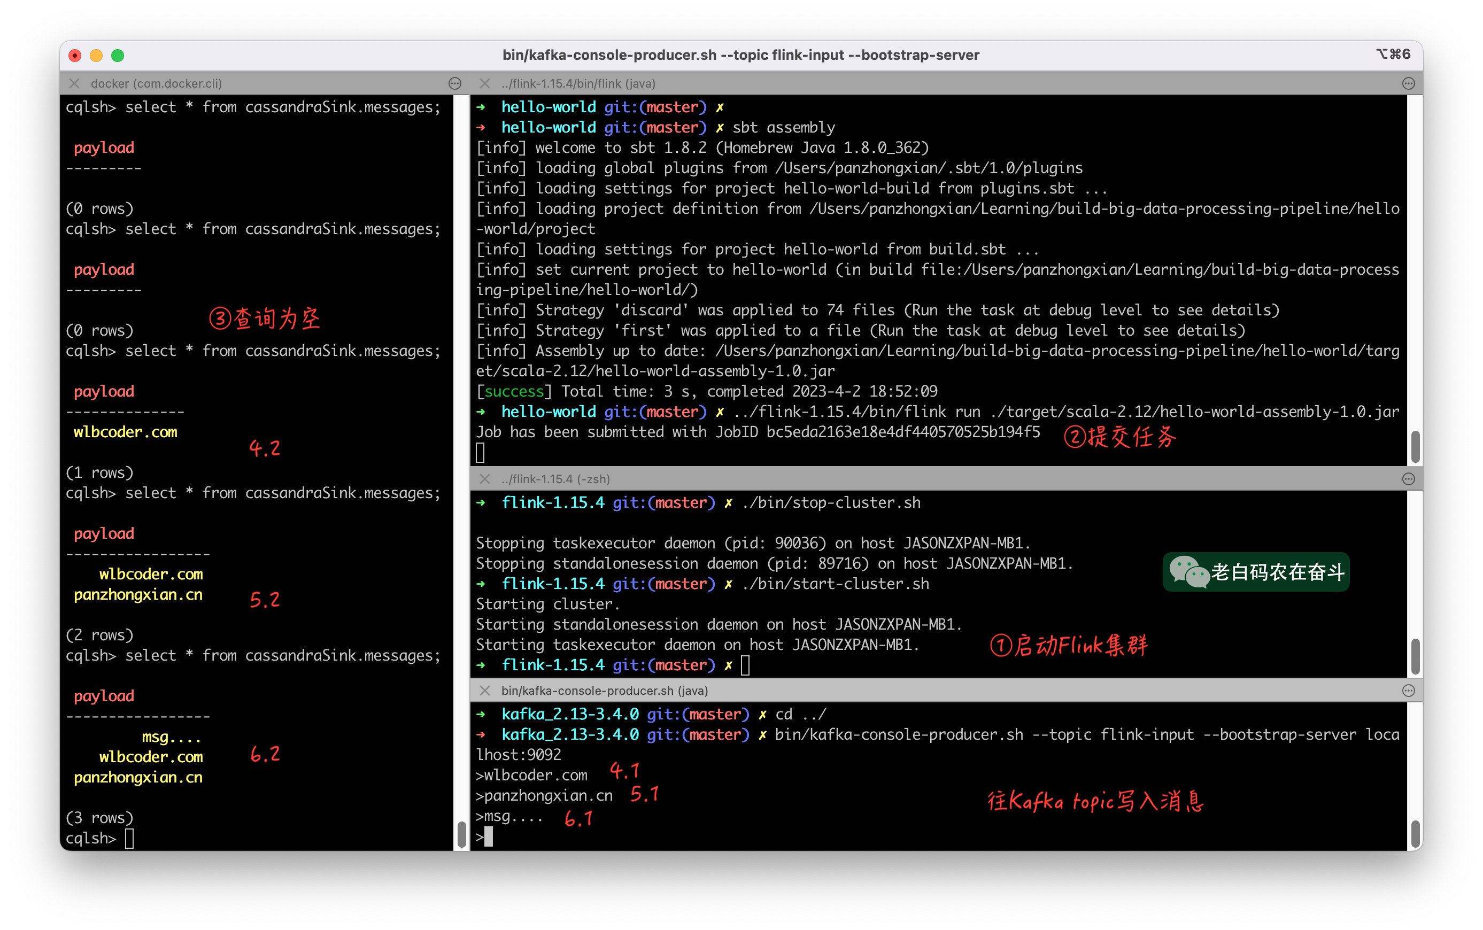Screen dimensions: 1483x930
Task: Close the ../flink-1.15.4/bin/flink (java) pane
Action: tap(485, 83)
